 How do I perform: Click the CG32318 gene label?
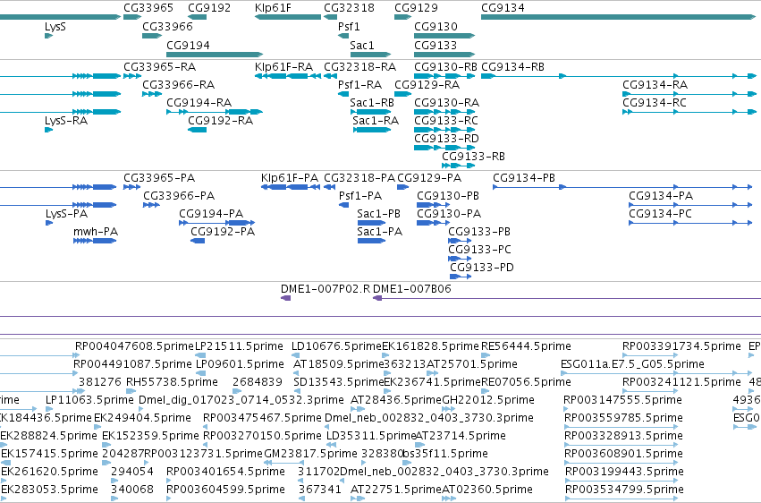pos(349,8)
